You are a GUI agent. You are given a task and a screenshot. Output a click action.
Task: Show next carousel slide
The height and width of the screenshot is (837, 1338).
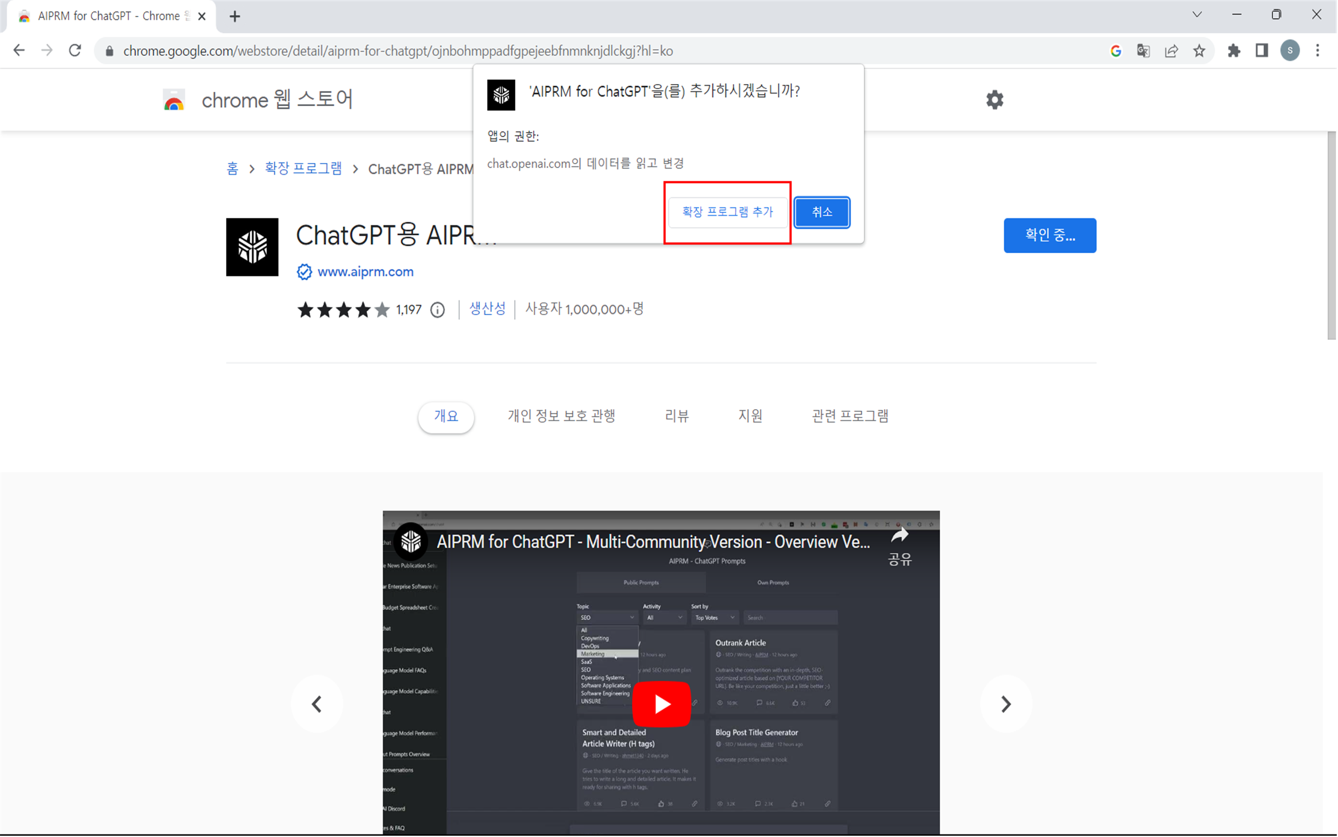coord(1006,704)
